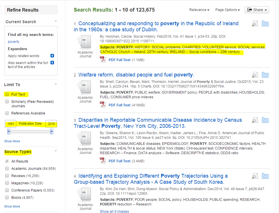Remove the "Also search within the full text" expander
Image resolution: width=279 pixels, height=213 pixels.
(52, 63)
